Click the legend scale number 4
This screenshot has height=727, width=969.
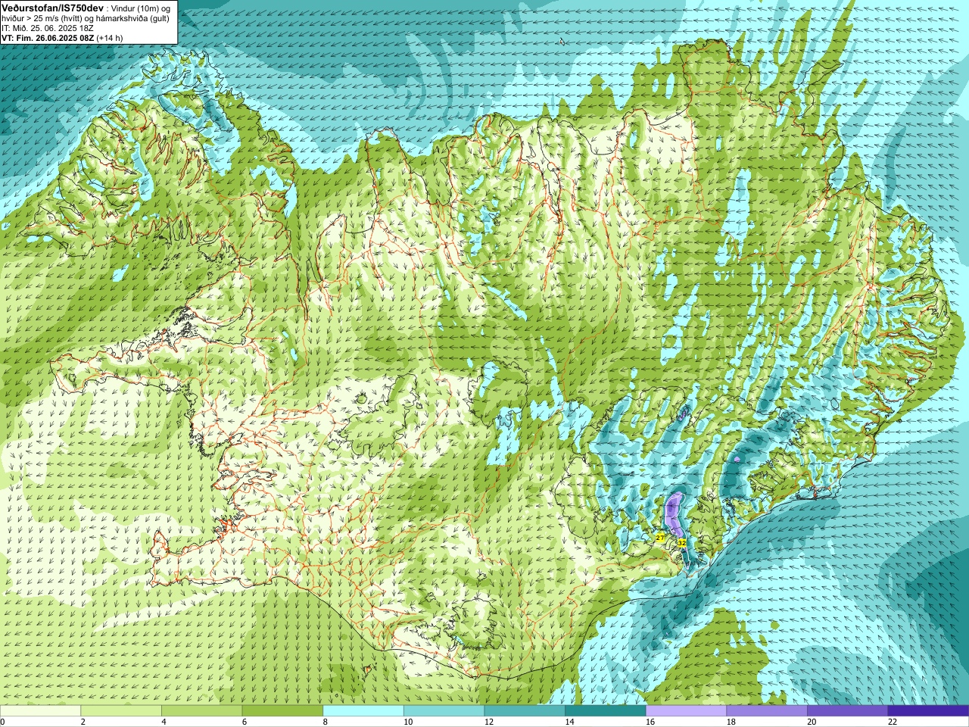click(x=164, y=722)
